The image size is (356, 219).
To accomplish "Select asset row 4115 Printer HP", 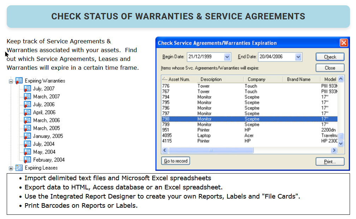I will click(249, 141).
